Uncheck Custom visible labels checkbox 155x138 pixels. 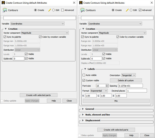pyautogui.click(x=84, y=80)
